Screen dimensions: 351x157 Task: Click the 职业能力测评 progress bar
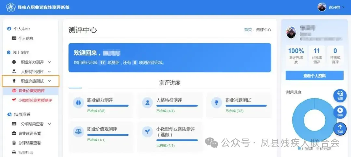108,106
